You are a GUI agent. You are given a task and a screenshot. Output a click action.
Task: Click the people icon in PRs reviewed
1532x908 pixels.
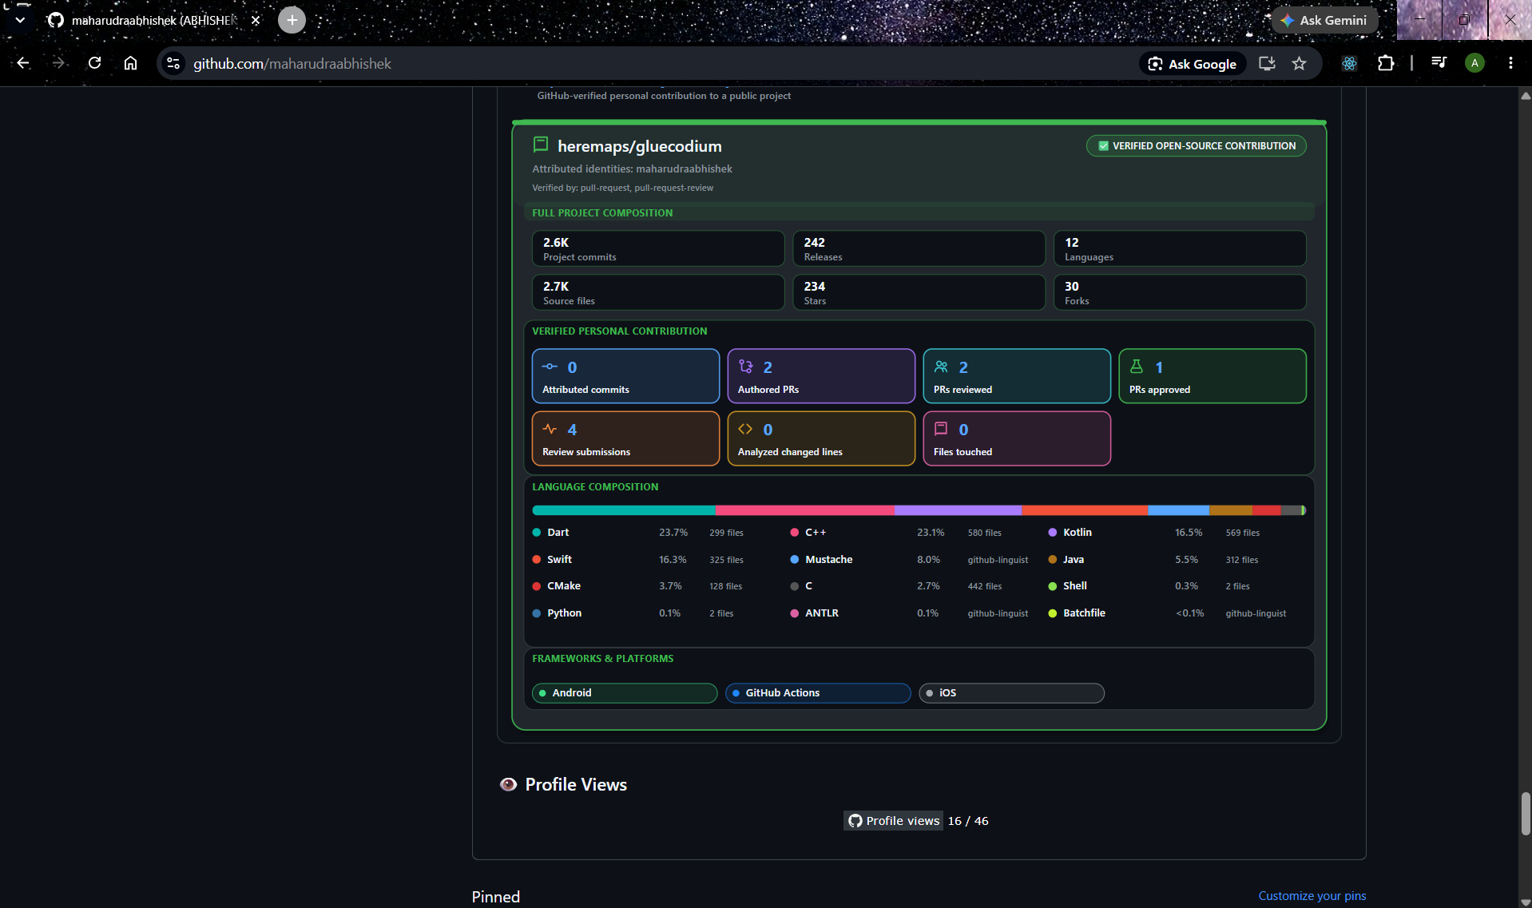coord(941,367)
